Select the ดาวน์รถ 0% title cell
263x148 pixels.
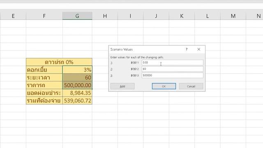(59, 62)
